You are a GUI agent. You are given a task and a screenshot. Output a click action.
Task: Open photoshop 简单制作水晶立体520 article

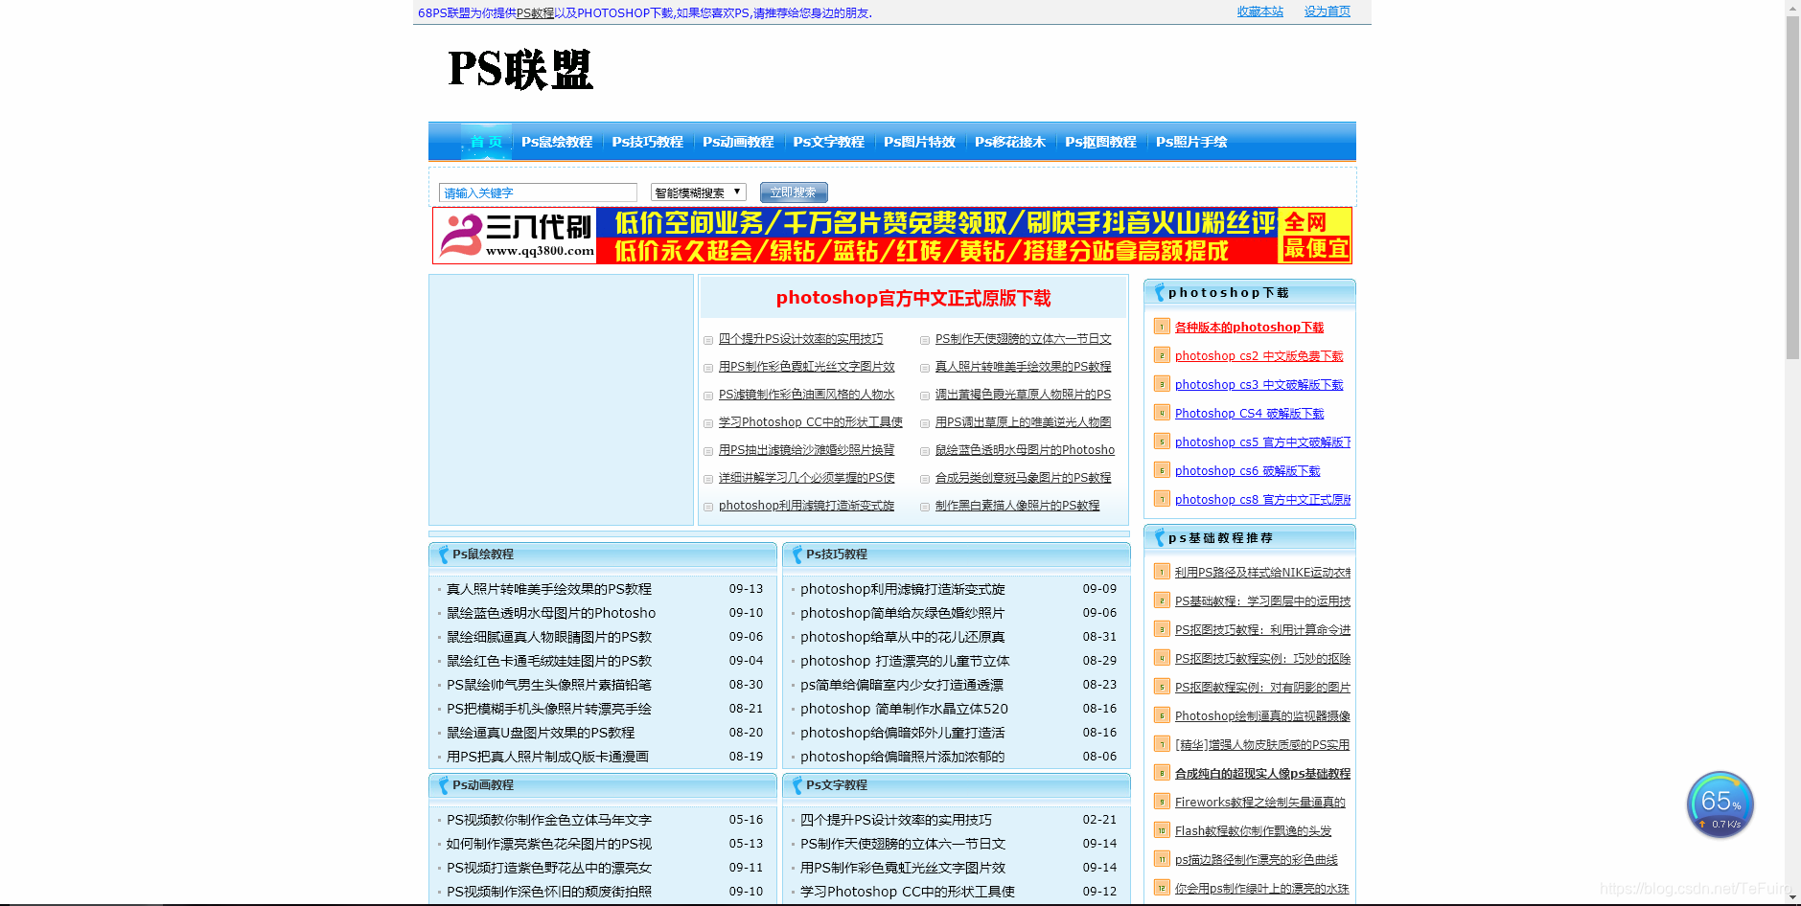(904, 709)
